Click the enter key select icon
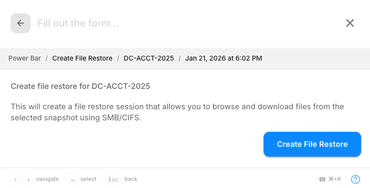The image size is (370, 188). click(73, 179)
